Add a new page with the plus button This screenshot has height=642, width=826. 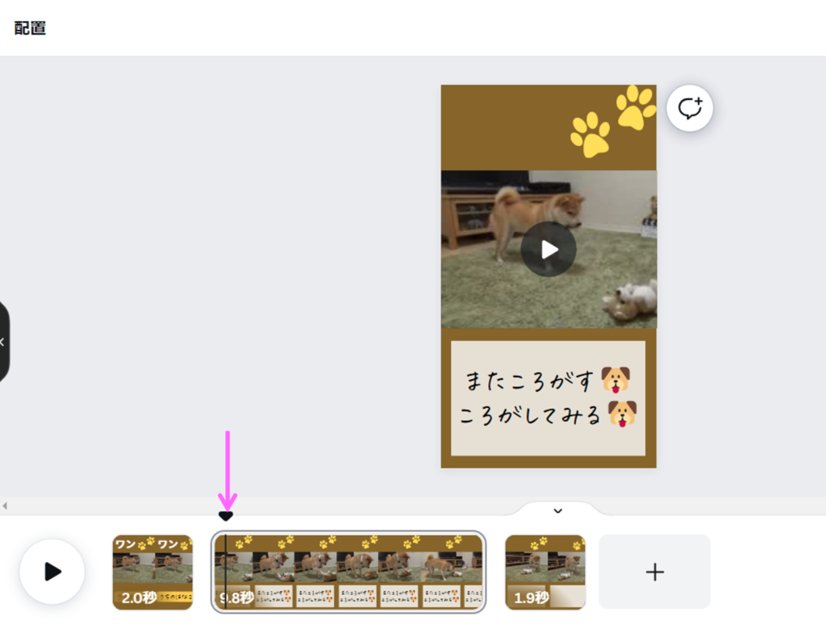[654, 571]
